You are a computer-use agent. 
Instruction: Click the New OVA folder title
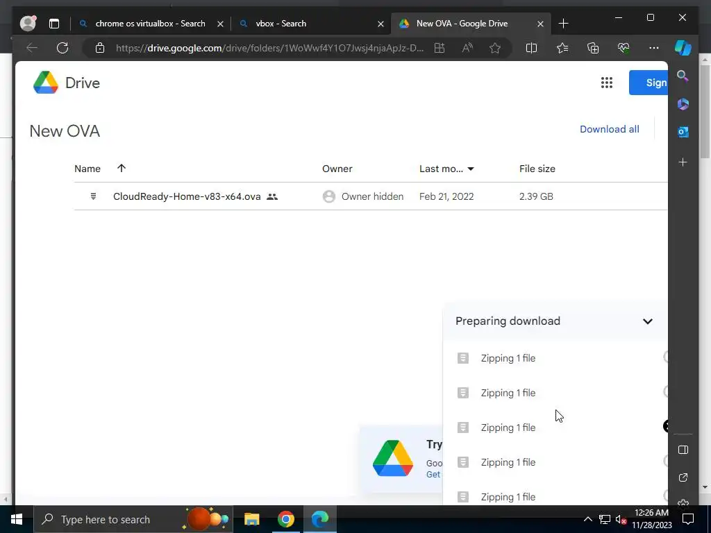point(65,131)
